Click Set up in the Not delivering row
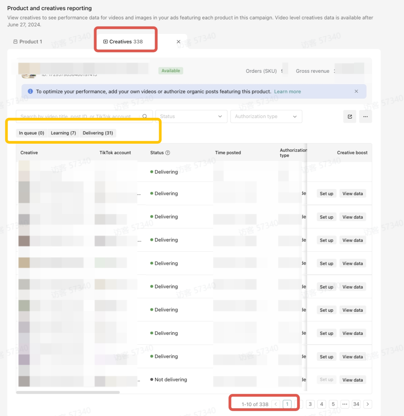This screenshot has height=416, width=404. (327, 380)
